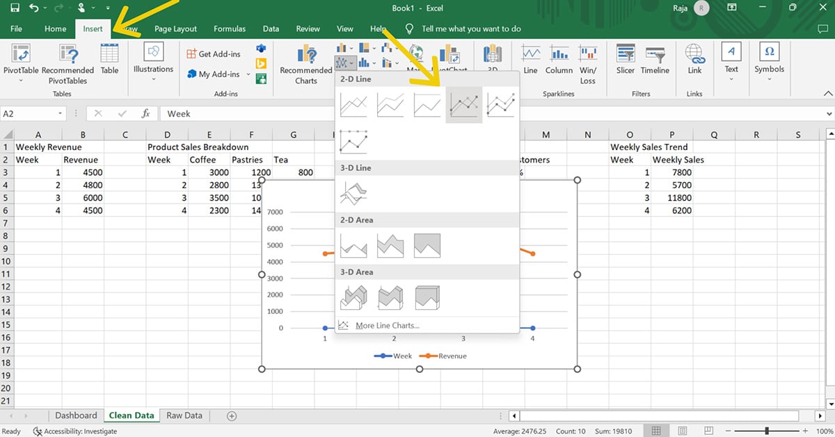Switch to the Raw Data sheet tab
This screenshot has height=437, width=835.
184,415
